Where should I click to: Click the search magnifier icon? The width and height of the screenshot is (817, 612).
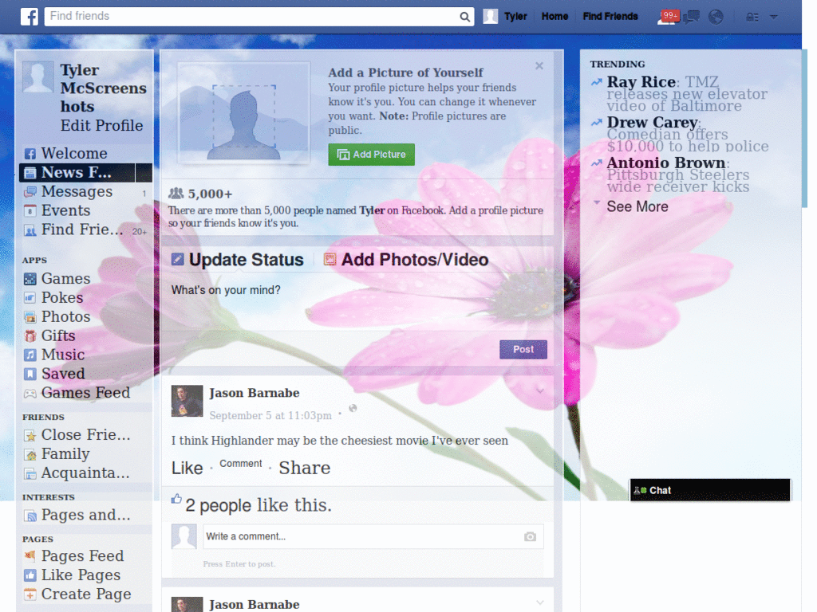pos(465,17)
